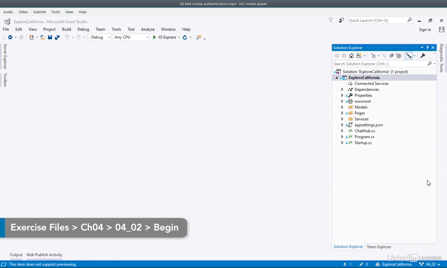The height and width of the screenshot is (268, 447).
Task: Click the notifications filter funnel icon
Action: point(331,20)
